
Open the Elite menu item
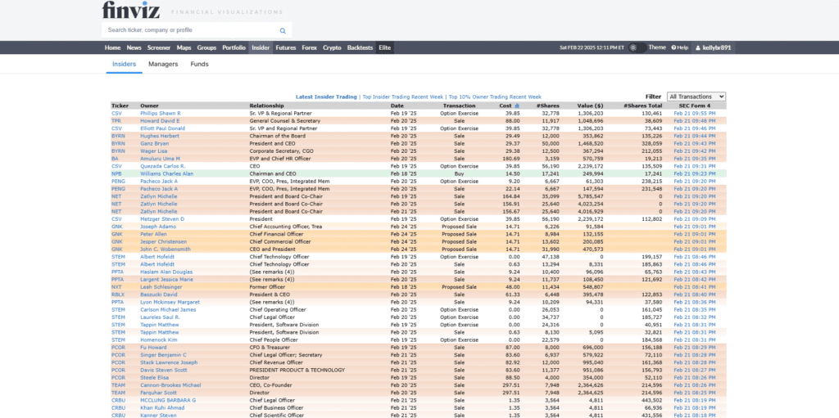[385, 47]
